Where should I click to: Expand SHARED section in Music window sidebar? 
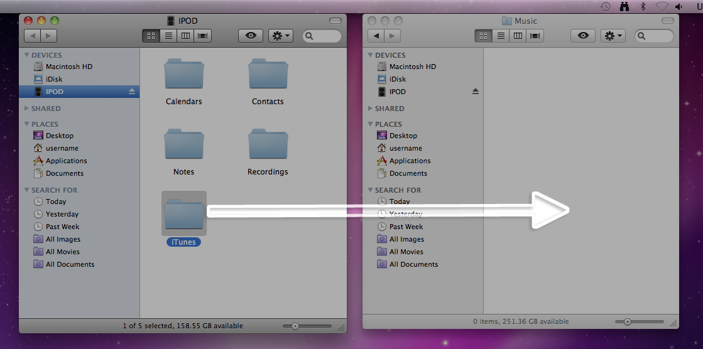[370, 109]
